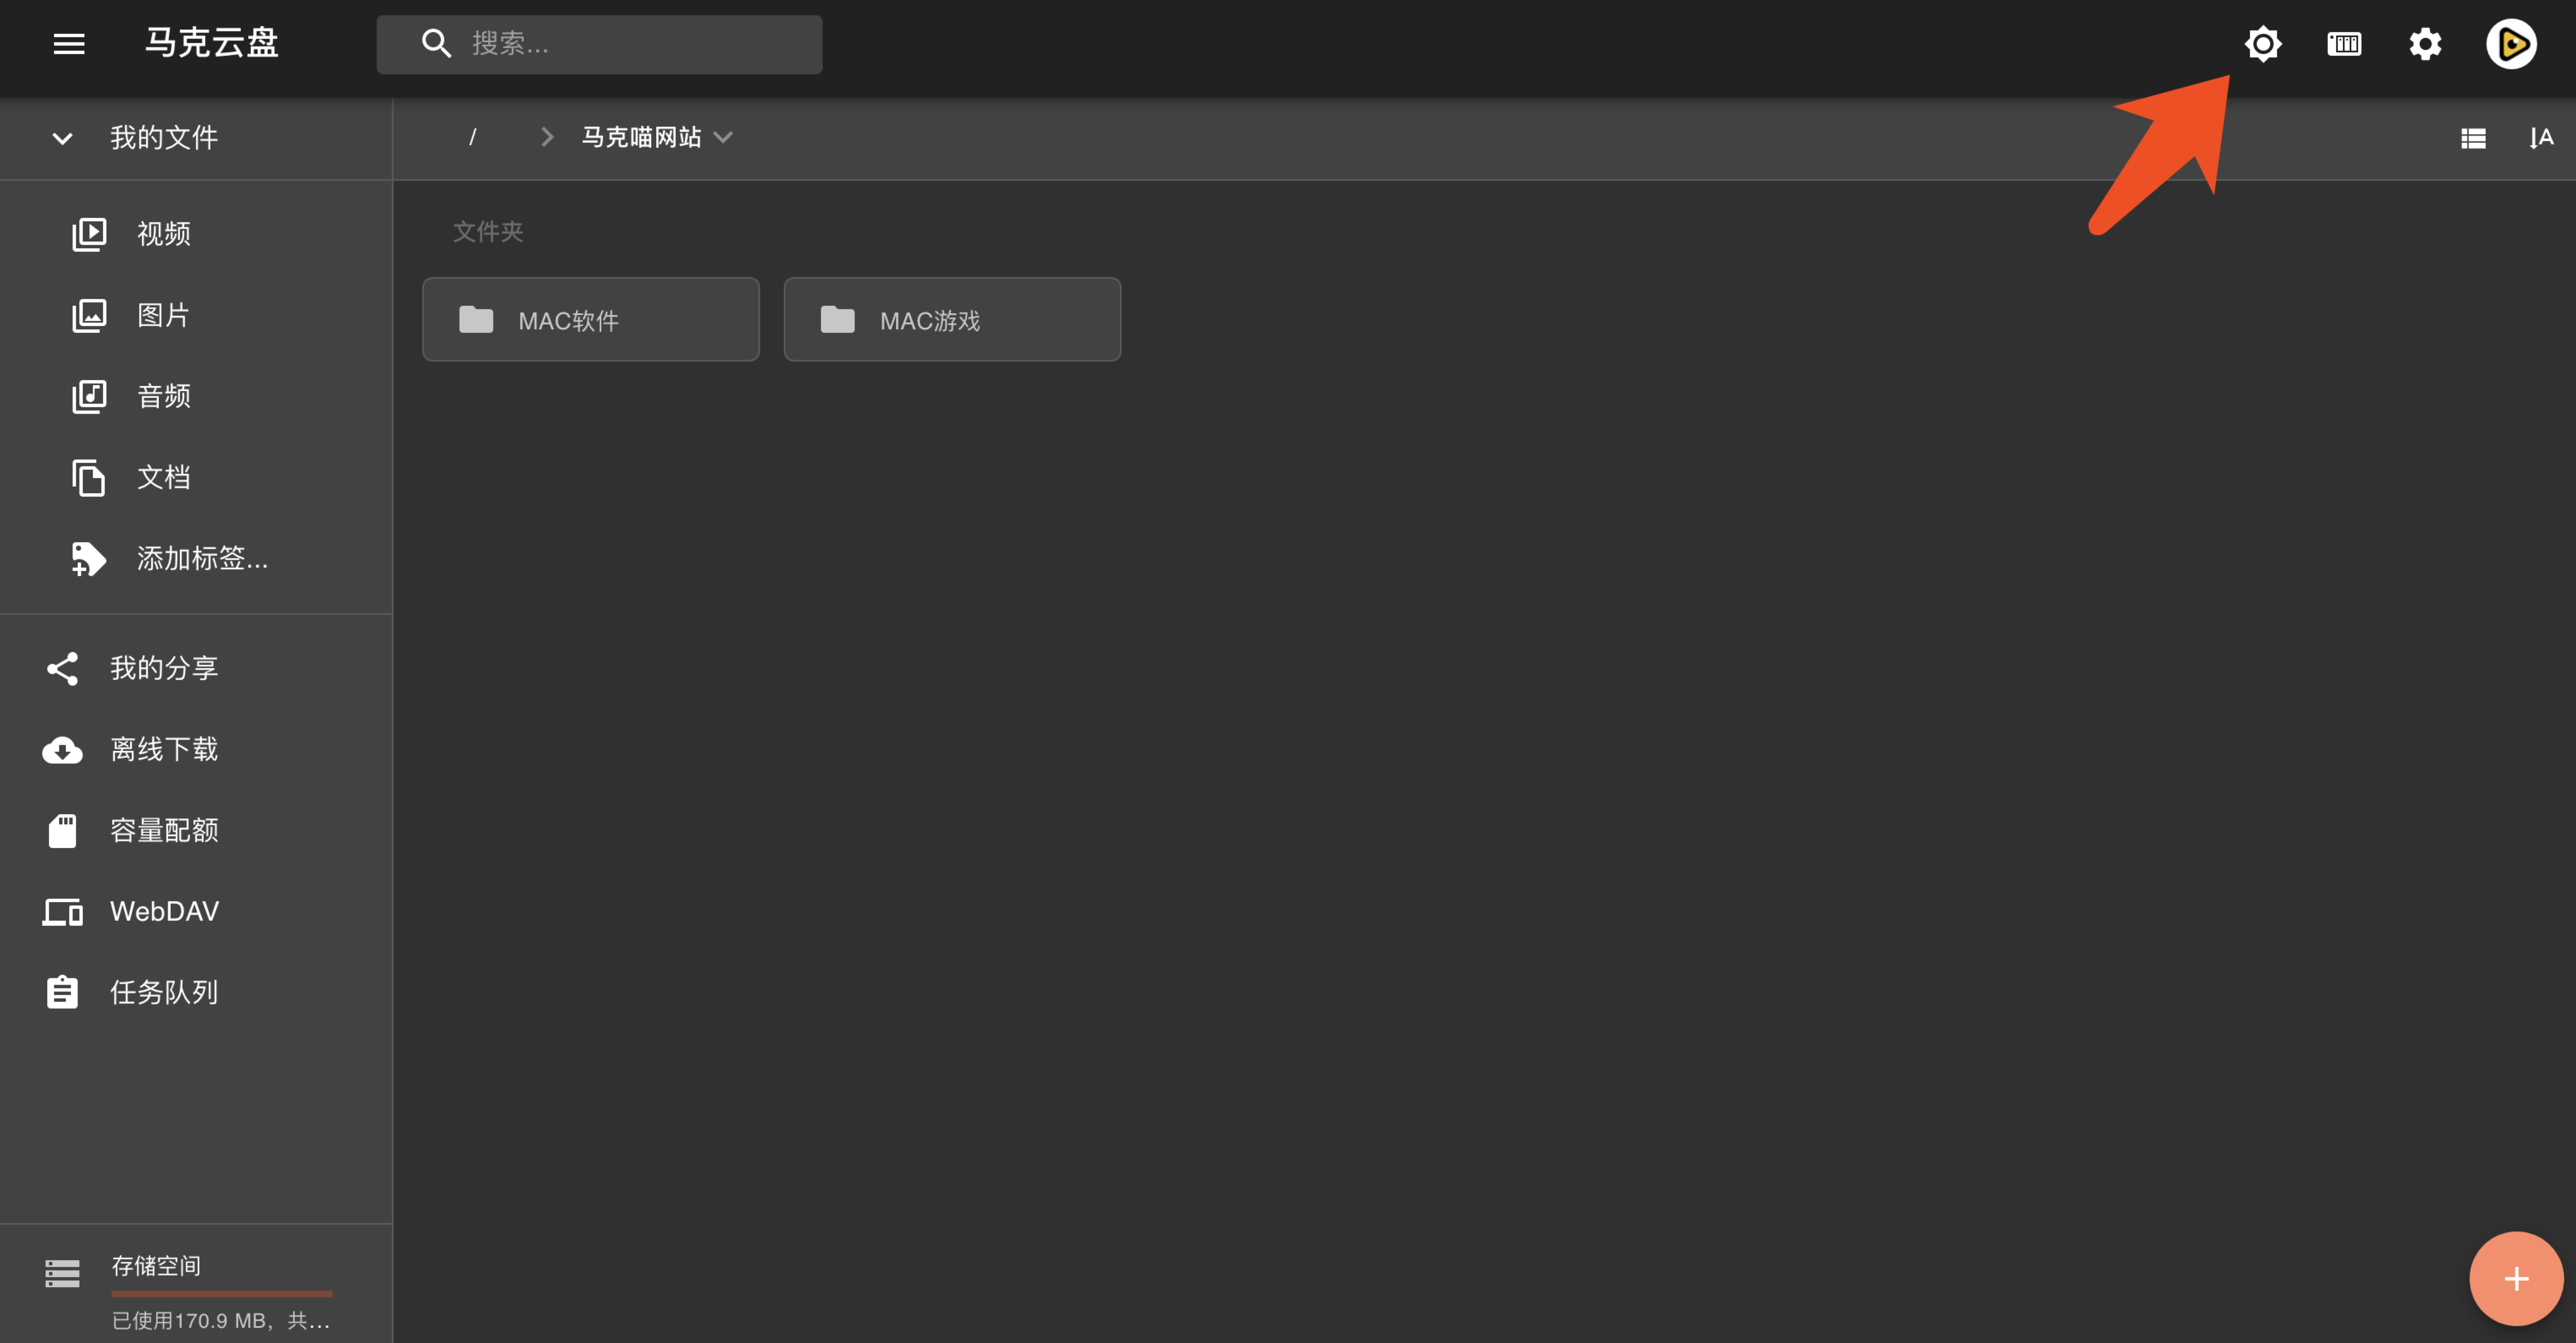Collapse the 我的文件 section
This screenshot has height=1343, width=2576.
point(62,138)
